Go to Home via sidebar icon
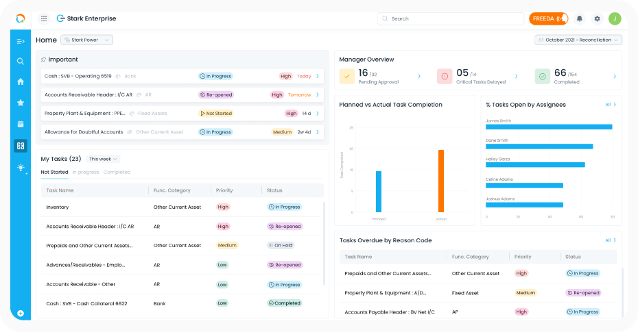Image resolution: width=638 pixels, height=332 pixels. pyautogui.click(x=21, y=81)
